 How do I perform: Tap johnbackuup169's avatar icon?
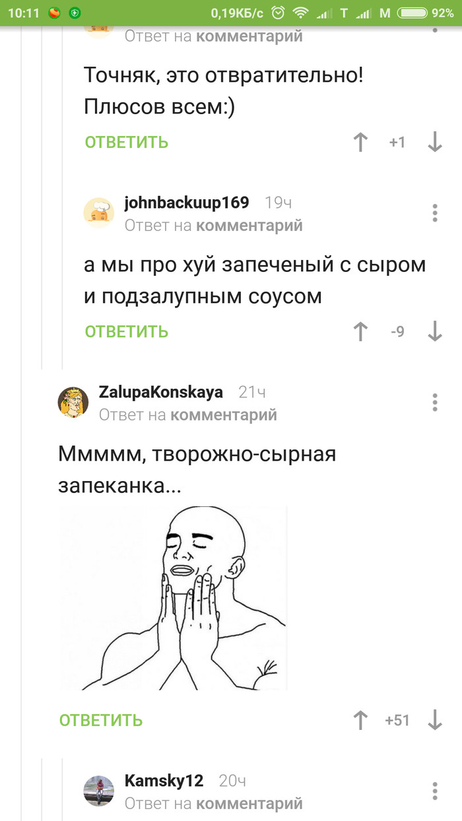(x=99, y=213)
